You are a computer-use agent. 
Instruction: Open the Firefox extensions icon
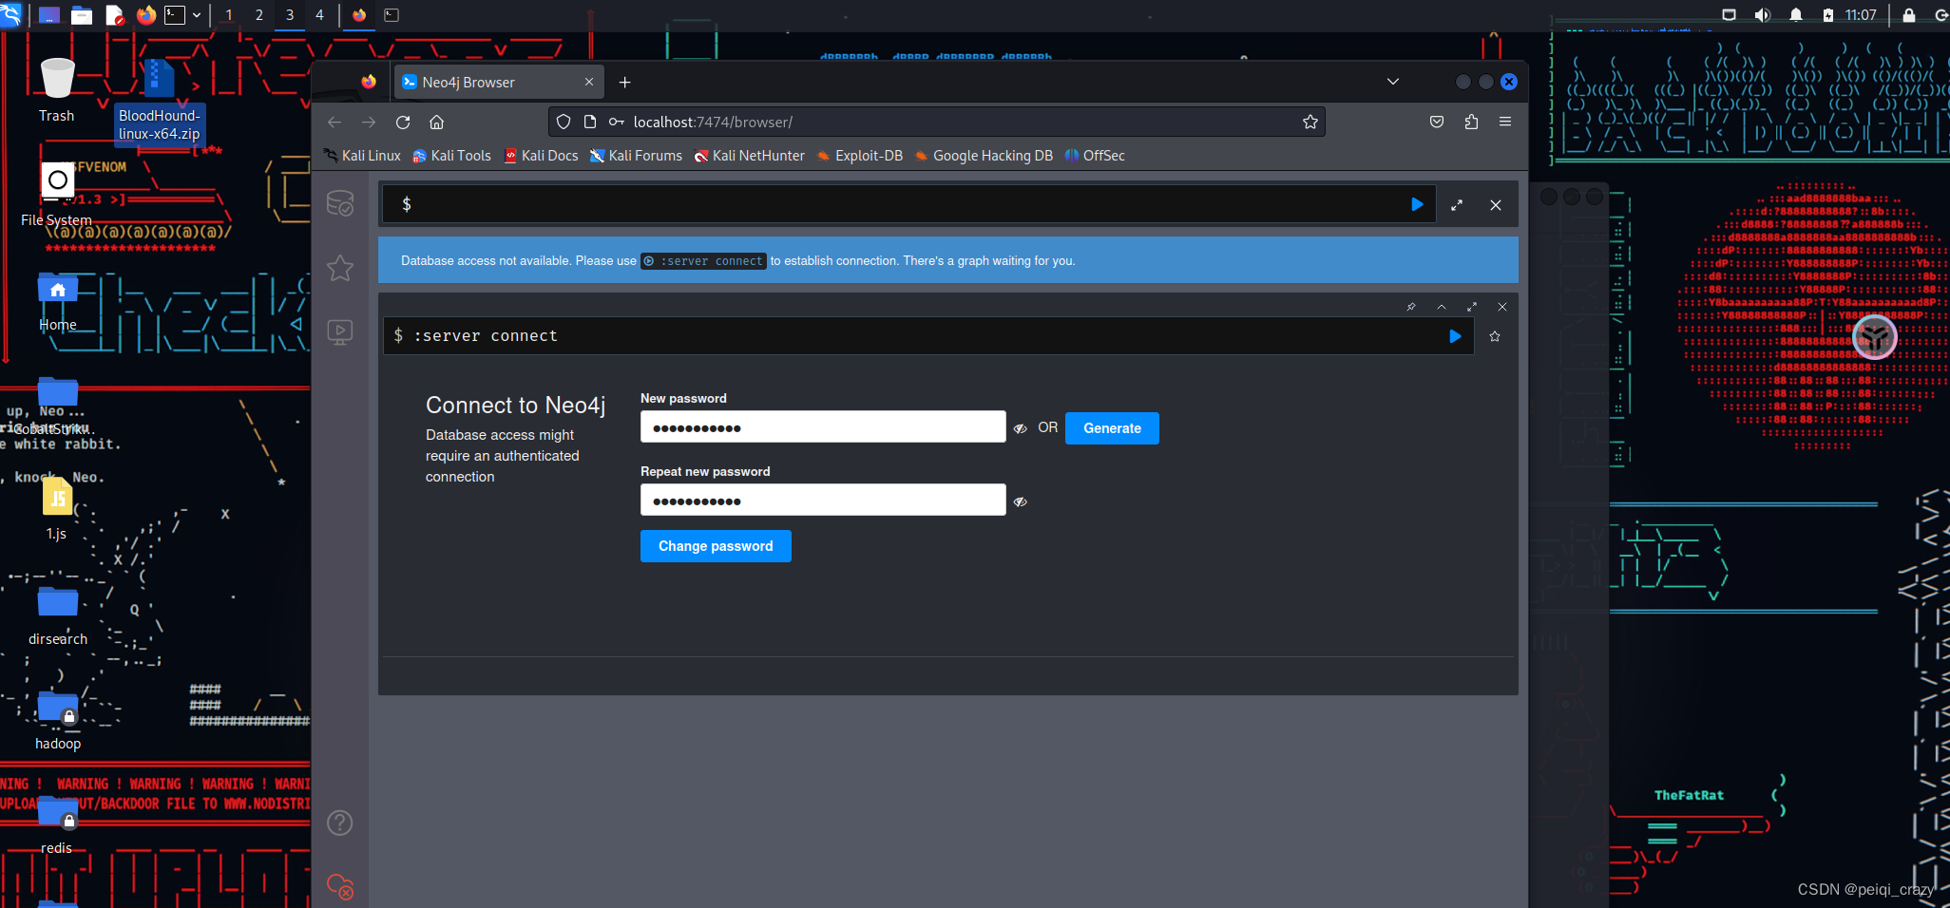pyautogui.click(x=1471, y=122)
